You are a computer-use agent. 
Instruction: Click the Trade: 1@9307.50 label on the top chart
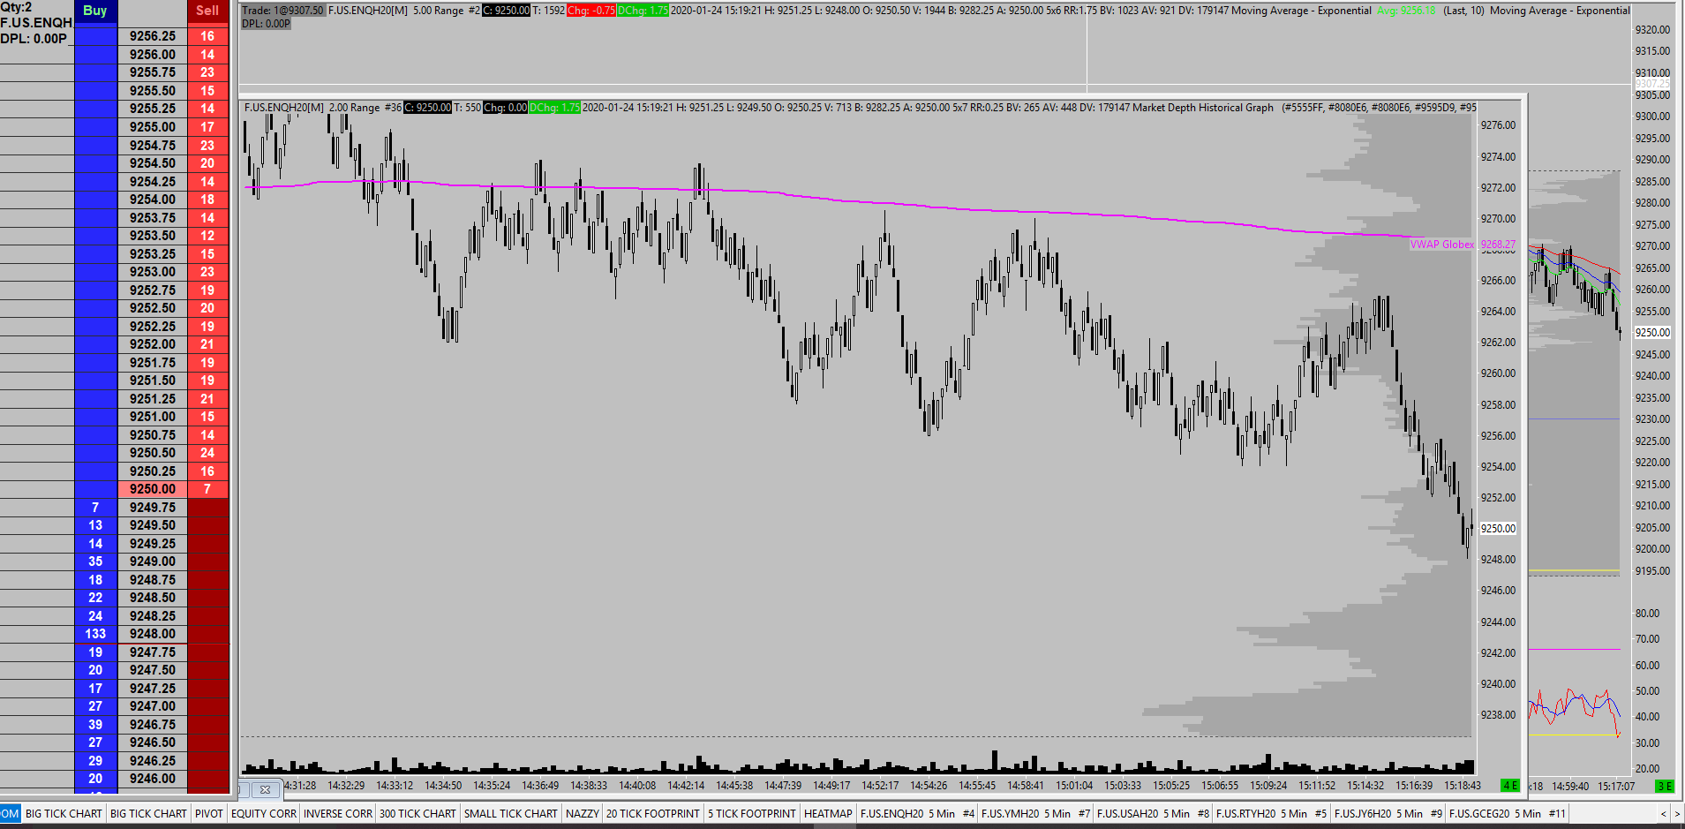coord(282,11)
